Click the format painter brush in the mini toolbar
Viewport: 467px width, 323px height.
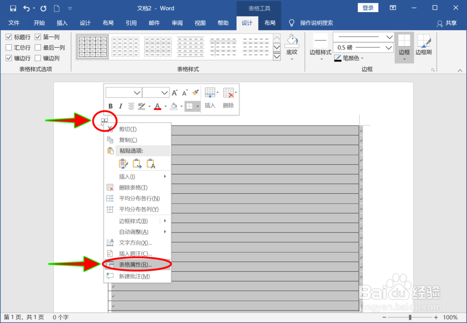(x=195, y=92)
